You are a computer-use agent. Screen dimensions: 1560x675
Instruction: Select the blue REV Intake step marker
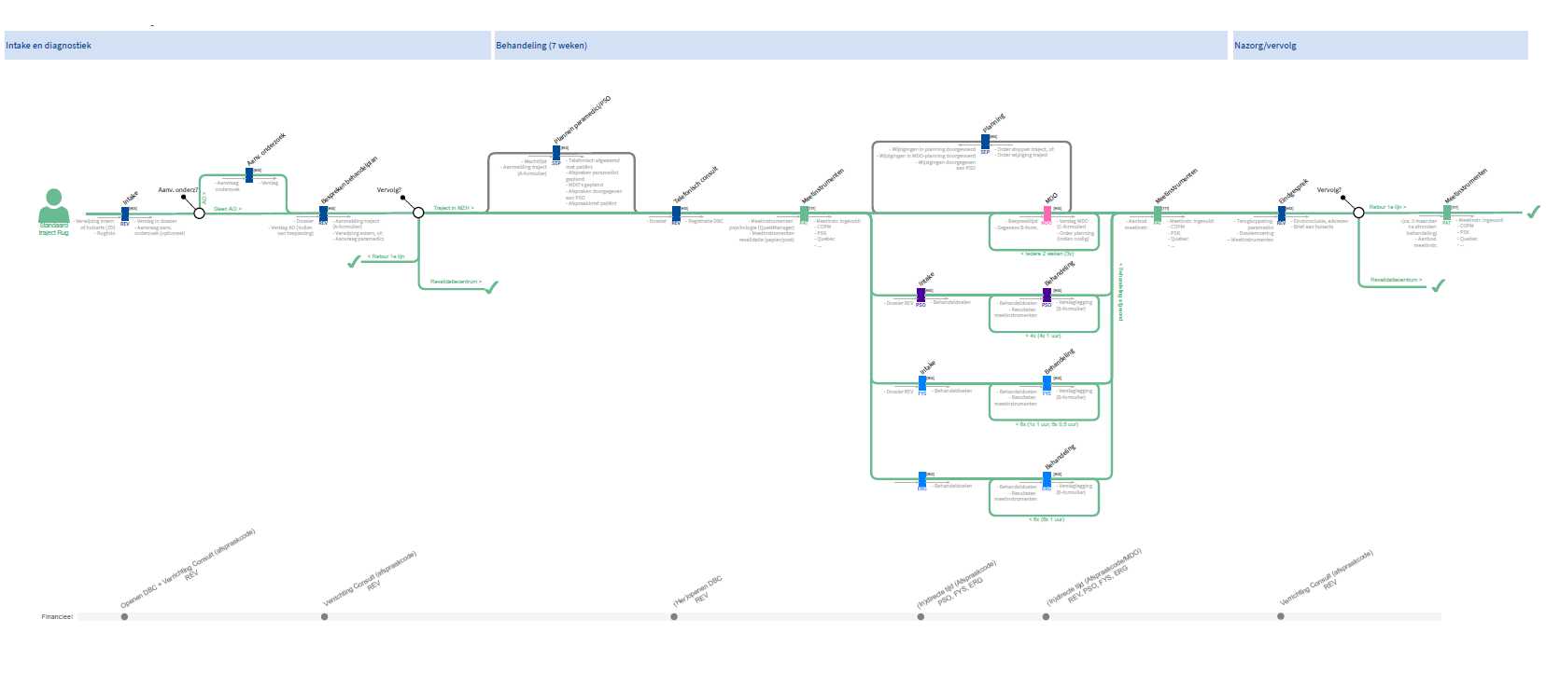(125, 214)
